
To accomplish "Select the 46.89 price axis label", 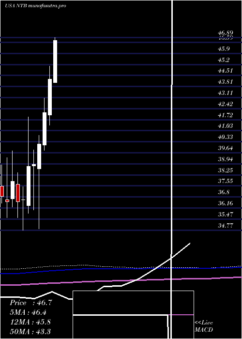I will click(225, 33).
